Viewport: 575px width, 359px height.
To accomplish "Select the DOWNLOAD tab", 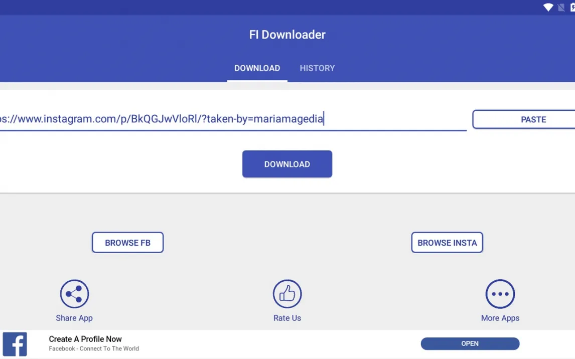I will [x=257, y=68].
